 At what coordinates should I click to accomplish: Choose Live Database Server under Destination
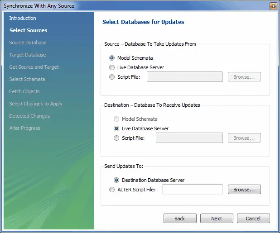click(x=116, y=128)
